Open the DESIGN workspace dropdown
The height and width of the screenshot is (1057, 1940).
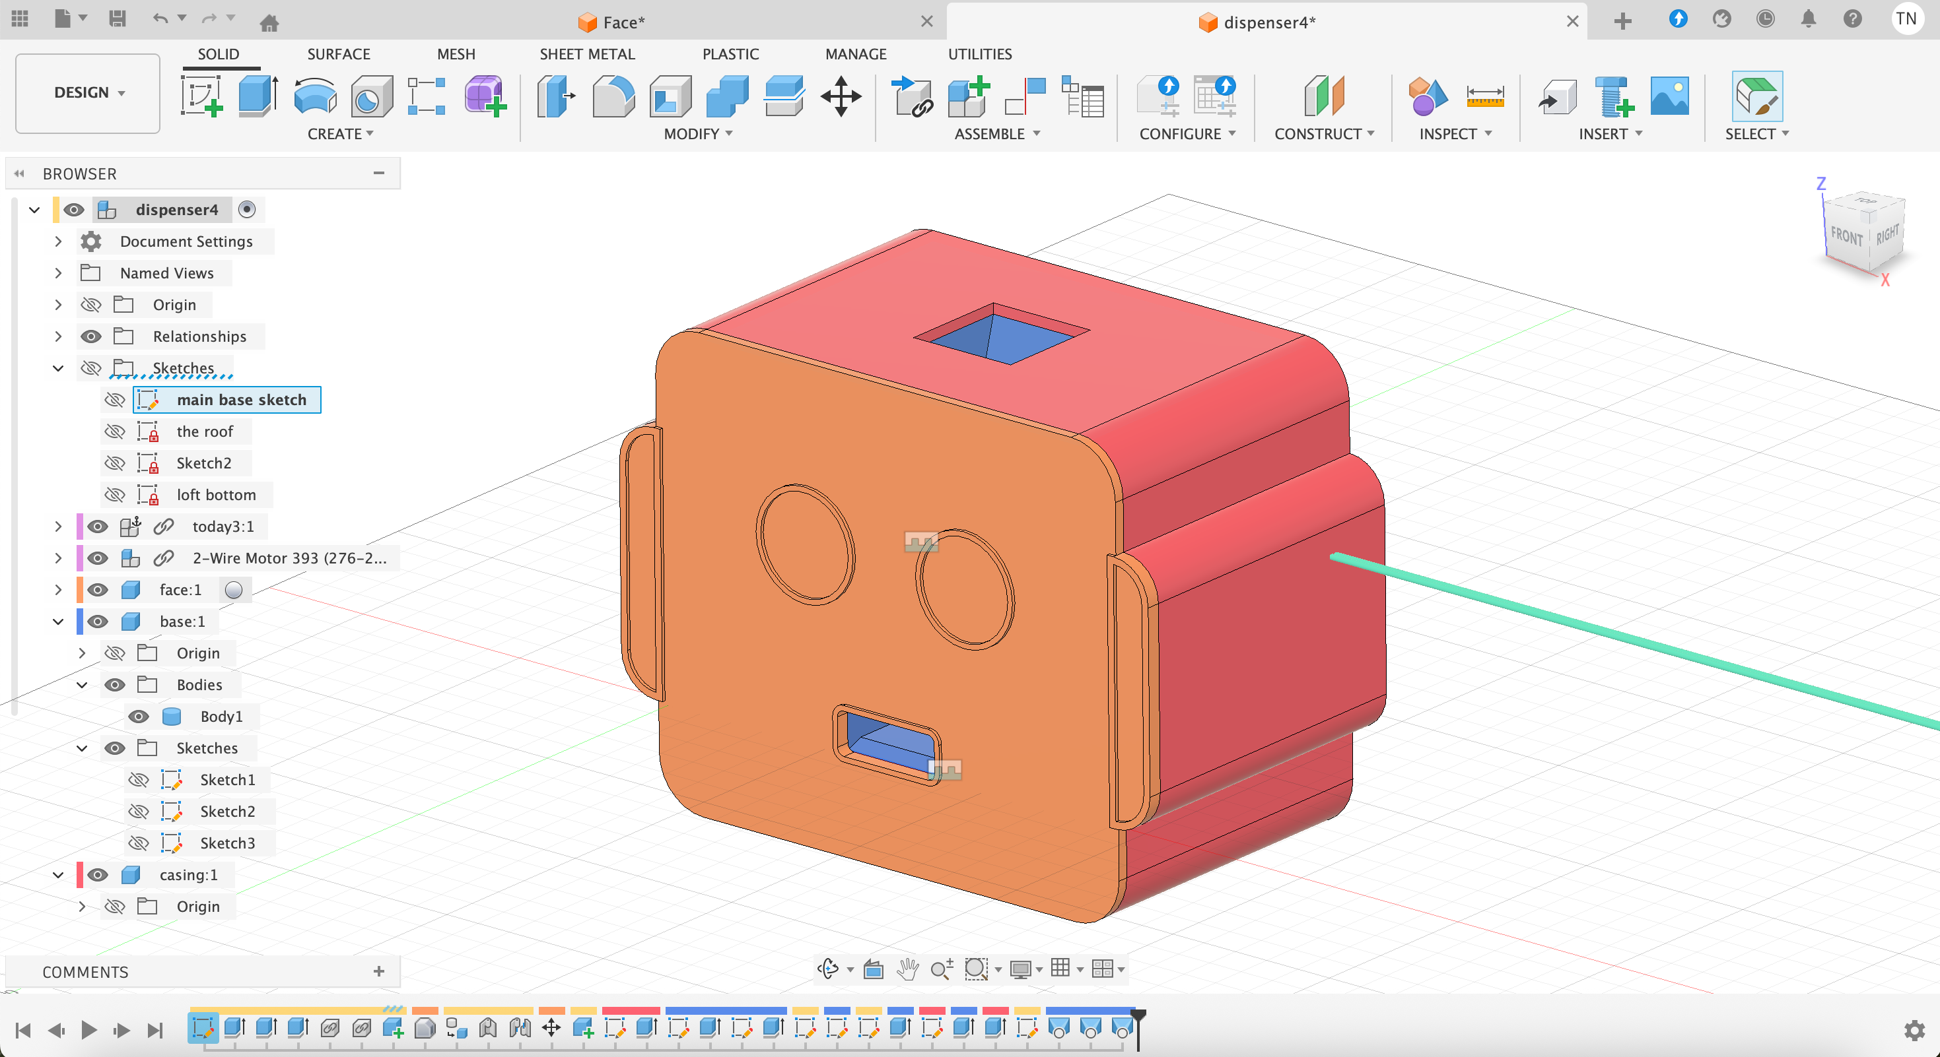pos(88,92)
